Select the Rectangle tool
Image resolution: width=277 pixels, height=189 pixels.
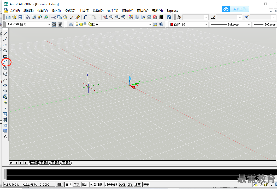(x=5, y=56)
